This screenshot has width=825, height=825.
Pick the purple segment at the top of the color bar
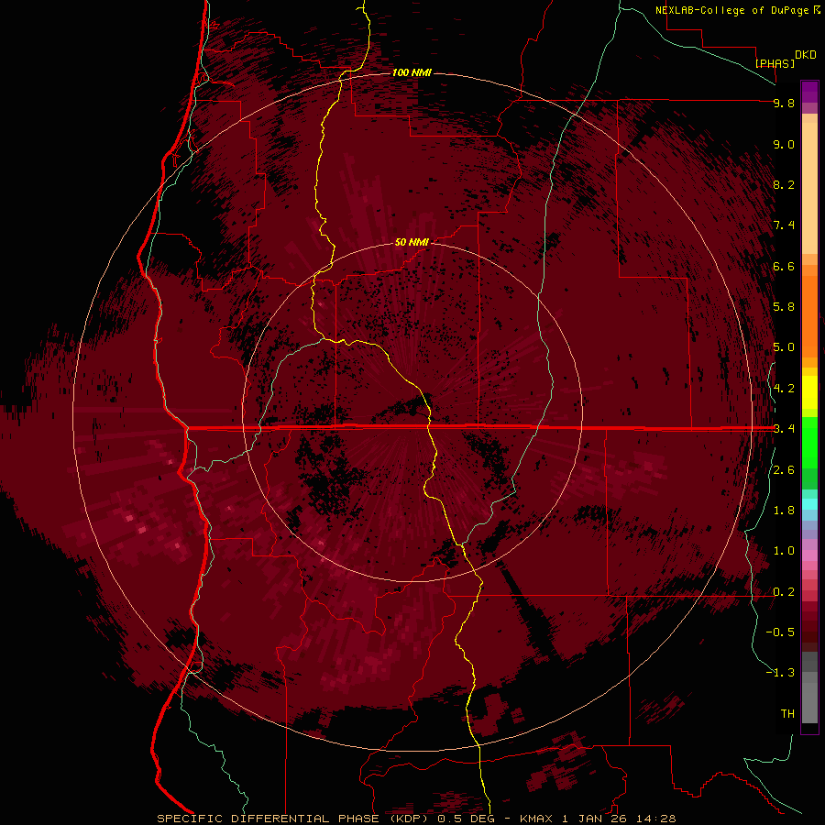[809, 92]
